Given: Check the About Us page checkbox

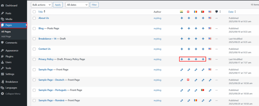Looking at the screenshot, I should click(x=34, y=18).
